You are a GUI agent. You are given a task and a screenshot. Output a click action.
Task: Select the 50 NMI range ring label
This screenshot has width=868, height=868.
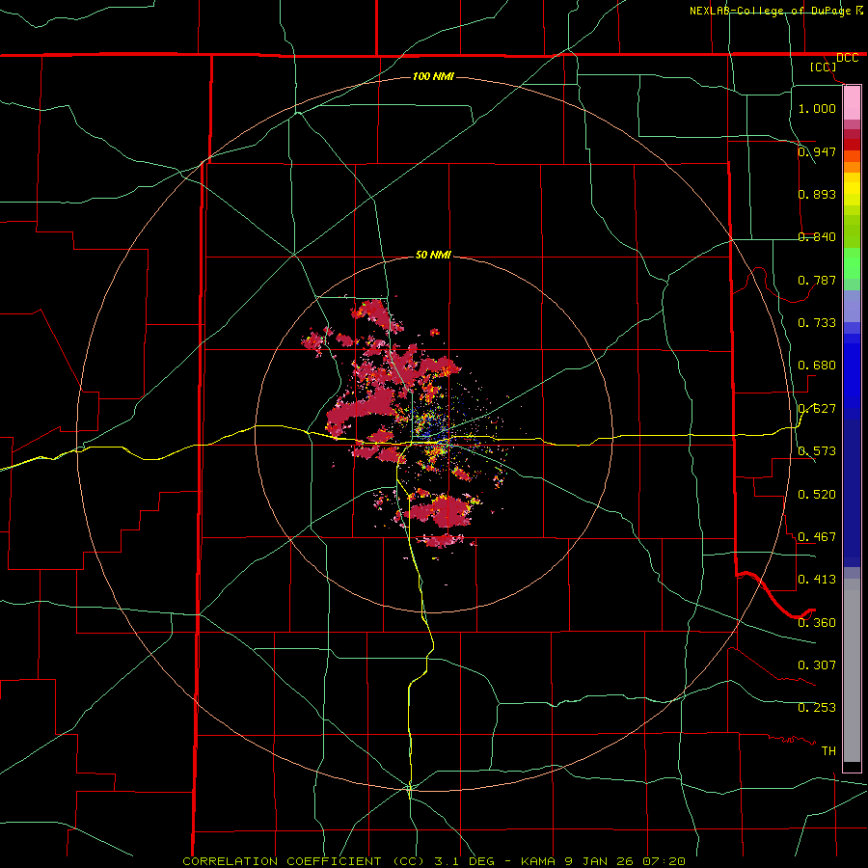point(433,255)
